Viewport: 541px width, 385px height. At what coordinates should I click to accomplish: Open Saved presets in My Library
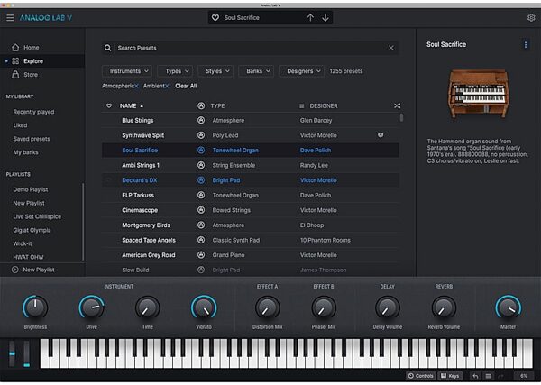pos(32,139)
